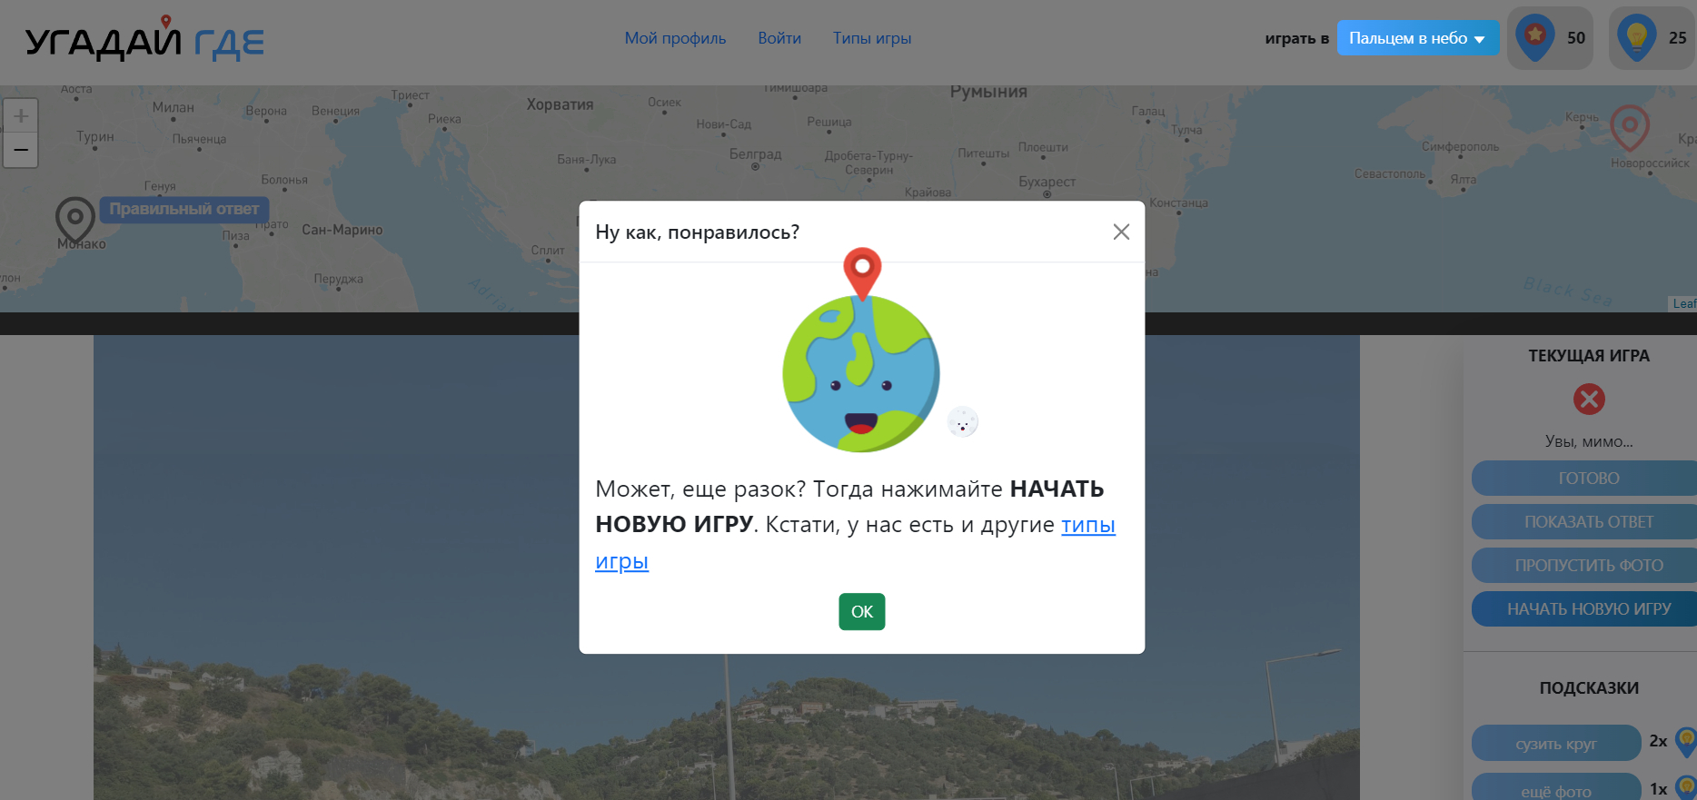Click the Севастополь label on the map
Image resolution: width=1697 pixels, height=800 pixels.
(1390, 173)
